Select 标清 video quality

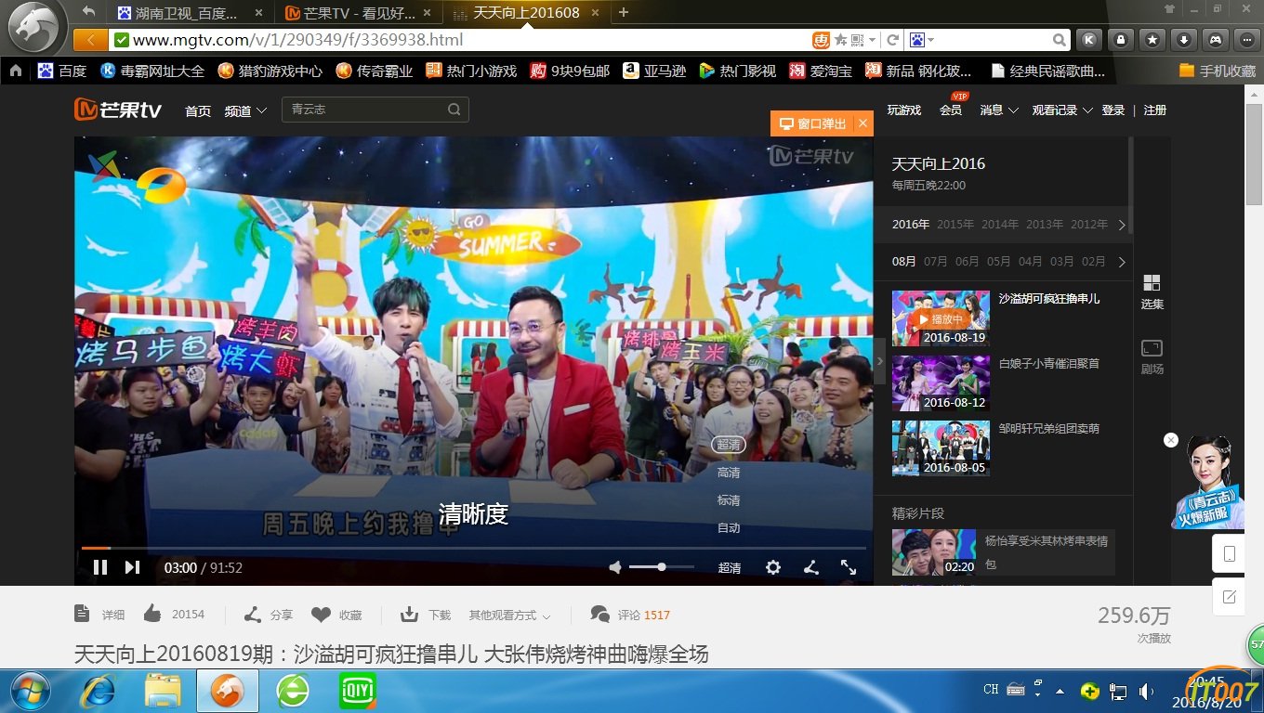[x=729, y=500]
